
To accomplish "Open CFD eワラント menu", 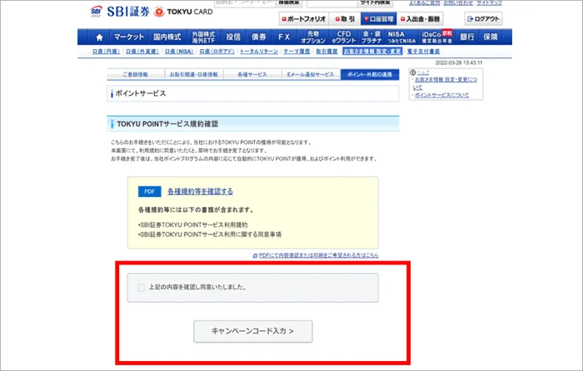I will pyautogui.click(x=344, y=37).
